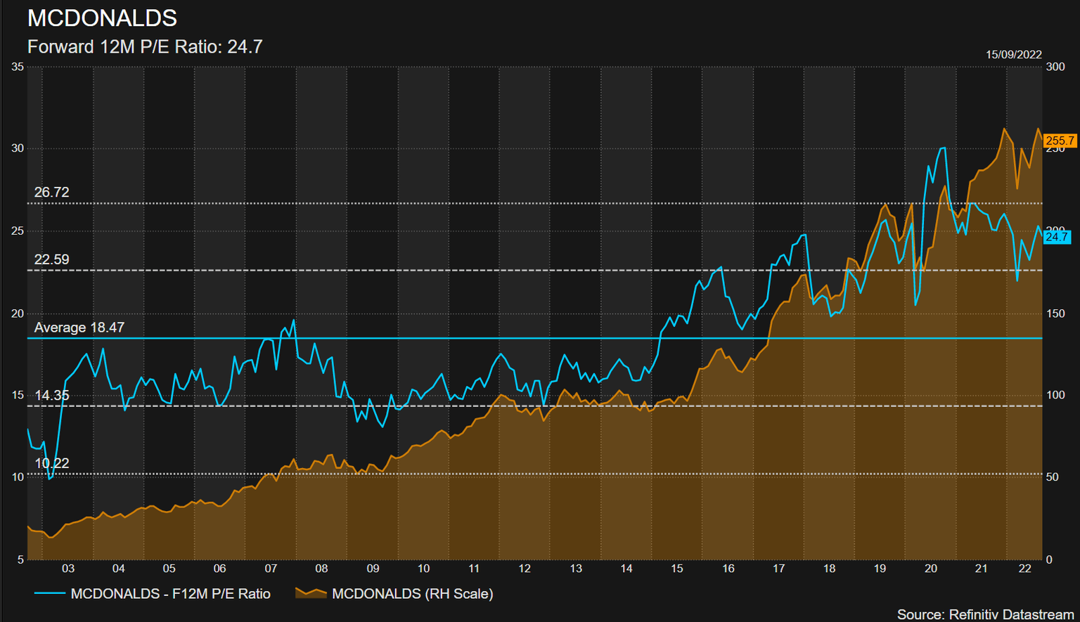Click the orange area legend swatch

[x=311, y=594]
